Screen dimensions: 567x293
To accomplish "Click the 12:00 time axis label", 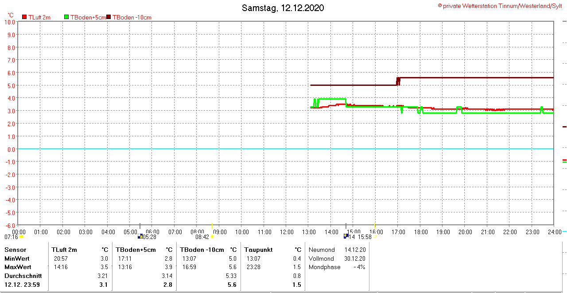I will click(287, 232).
